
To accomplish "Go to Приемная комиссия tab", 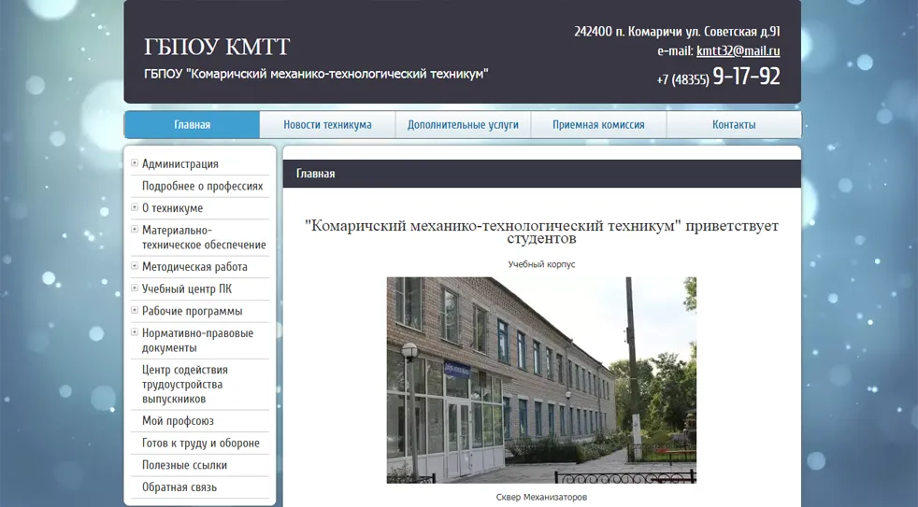I will click(598, 124).
